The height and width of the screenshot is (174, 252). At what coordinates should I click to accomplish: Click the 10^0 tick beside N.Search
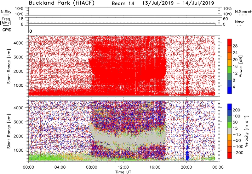[x=227, y=14]
